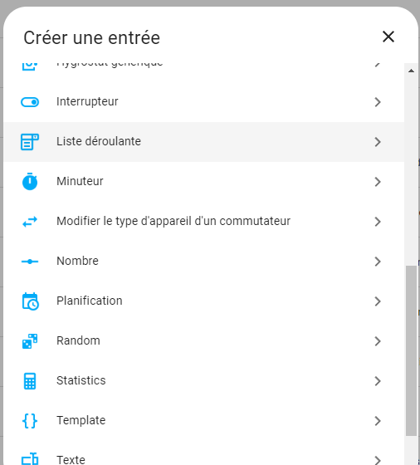Select the Liste déroulante entry
Image resolution: width=420 pixels, height=465 pixels.
pos(204,142)
